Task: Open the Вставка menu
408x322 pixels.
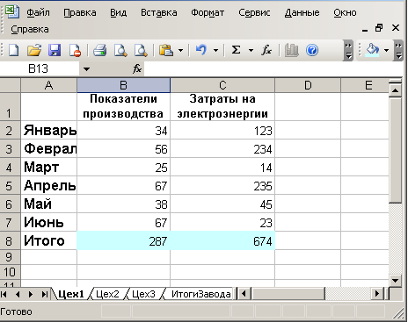Action: click(x=159, y=12)
